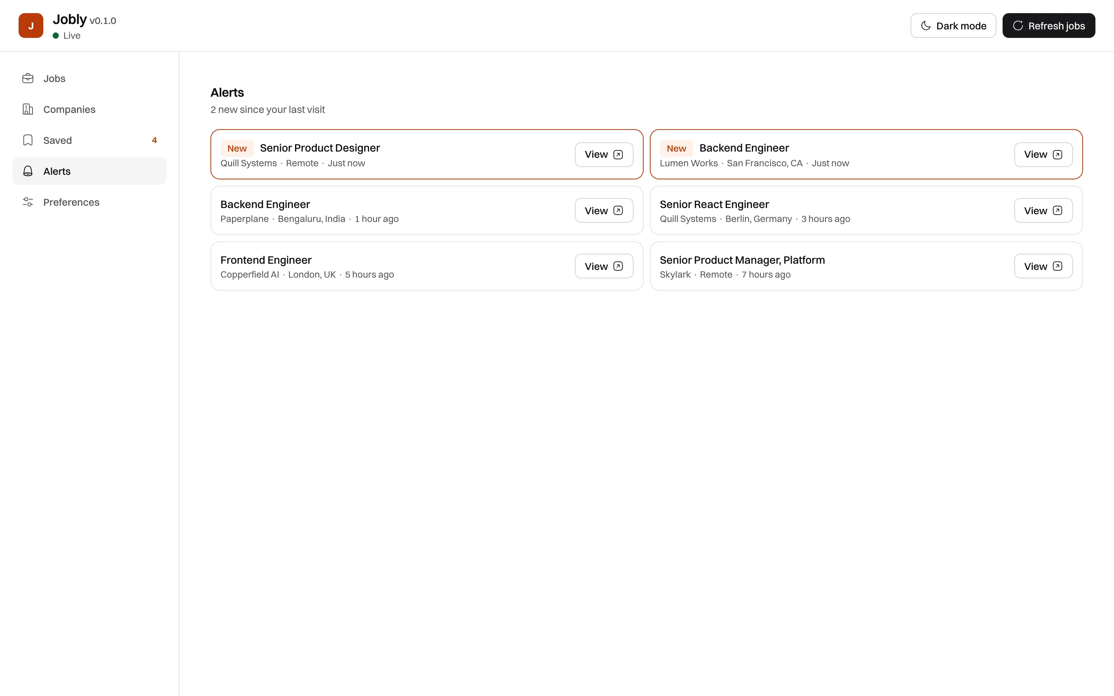View the Senior Product Designer job

tap(604, 154)
